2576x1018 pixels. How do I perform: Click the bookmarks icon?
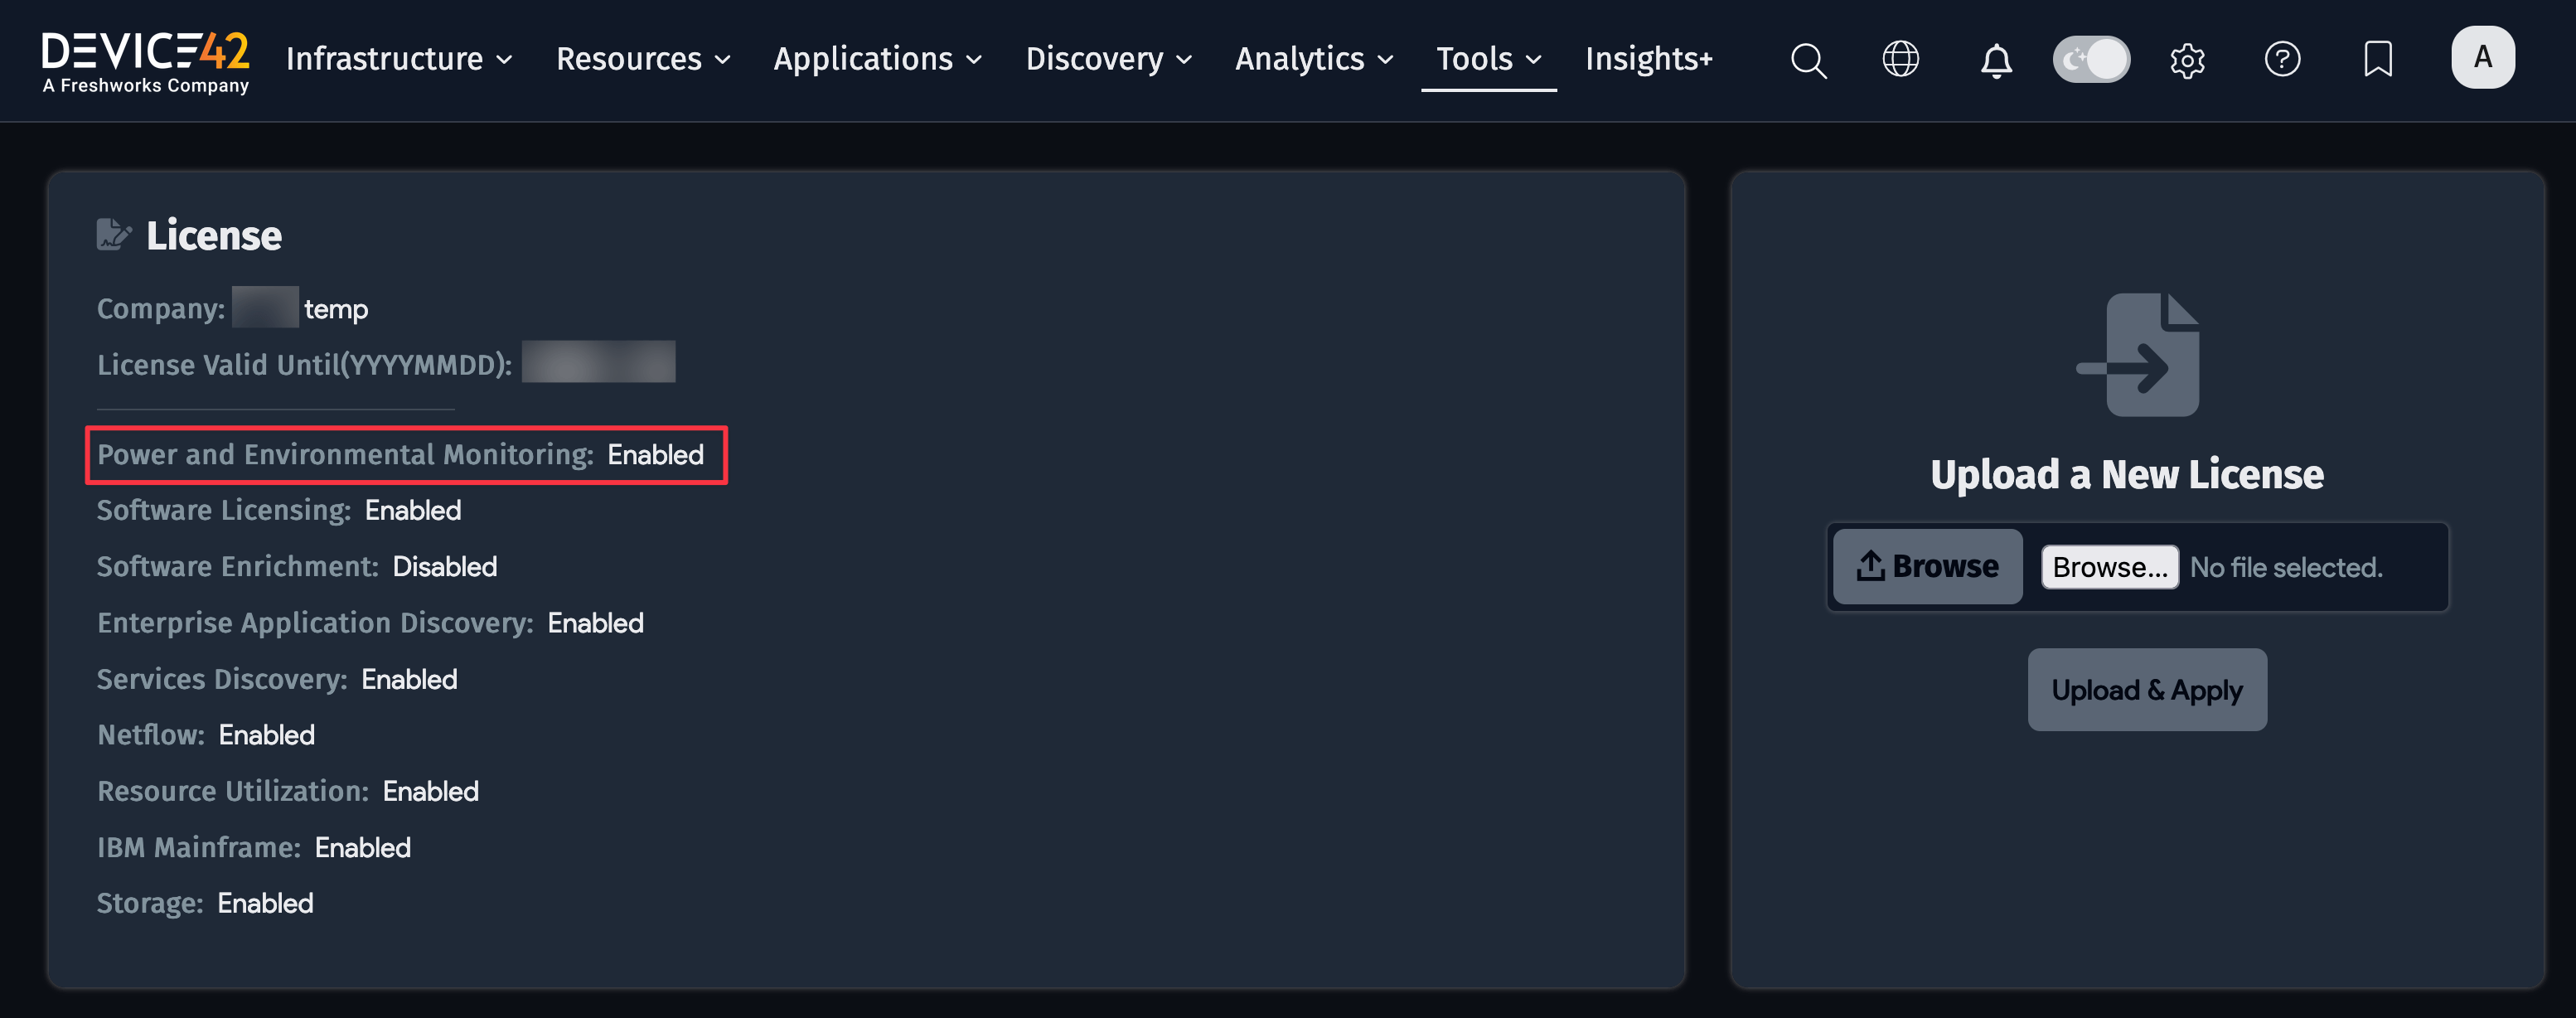click(2378, 60)
